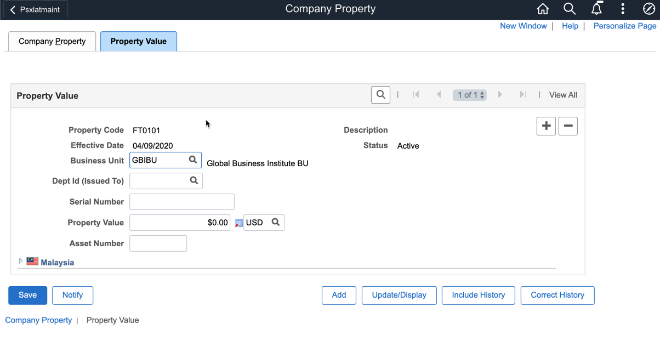Open the Personalize Page link
Viewport: 660px width, 352px height.
coord(624,26)
